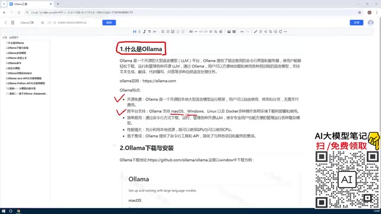381x214 pixels.
Task: Open the Chrome three-dot menu
Action: tap(377, 12)
